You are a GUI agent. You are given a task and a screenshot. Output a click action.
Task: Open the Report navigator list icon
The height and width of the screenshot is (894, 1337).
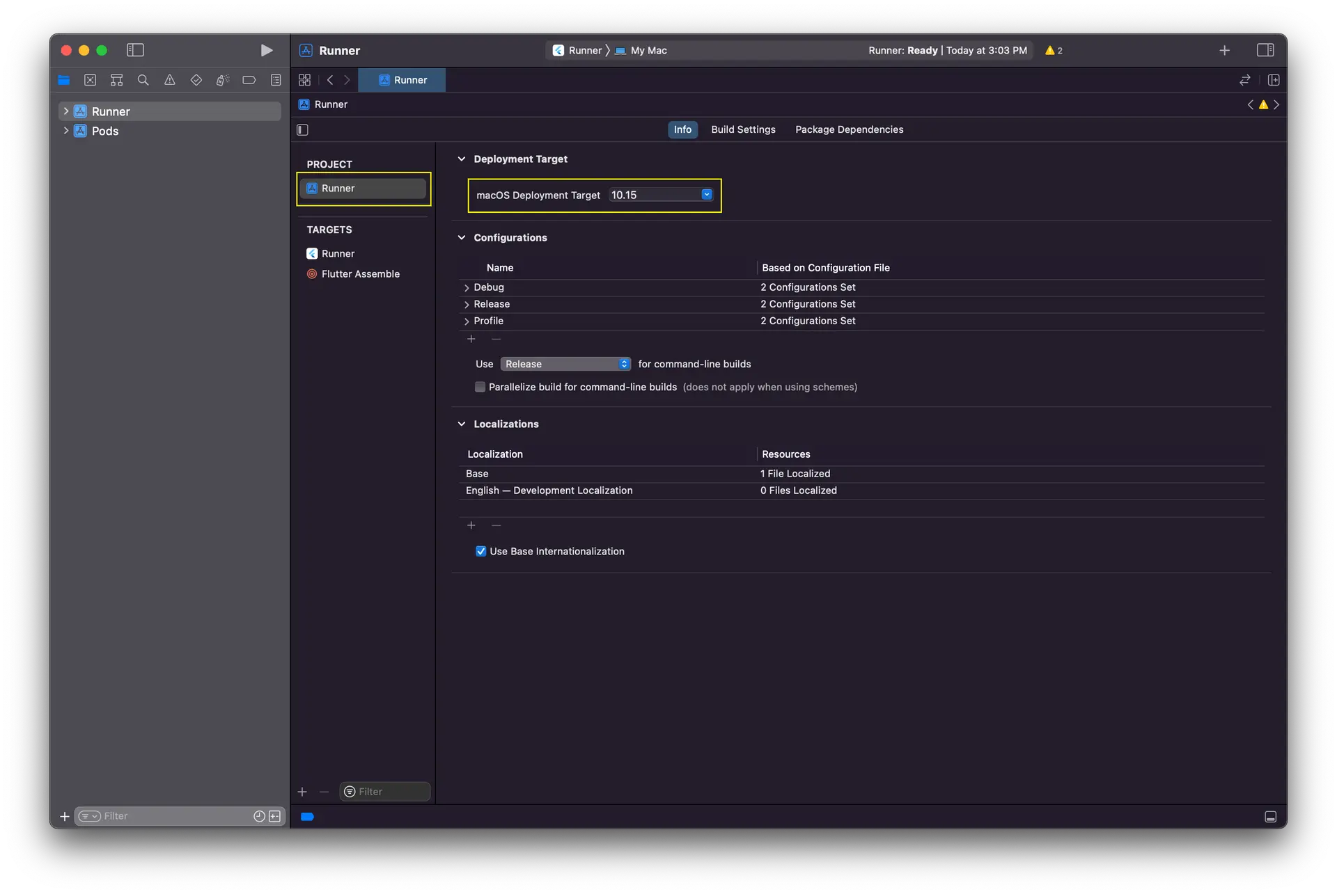[276, 80]
